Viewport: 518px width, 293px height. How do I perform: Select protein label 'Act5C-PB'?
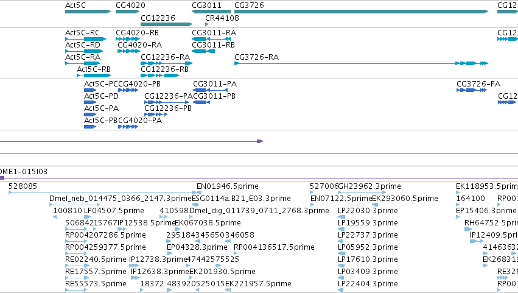click(x=101, y=121)
